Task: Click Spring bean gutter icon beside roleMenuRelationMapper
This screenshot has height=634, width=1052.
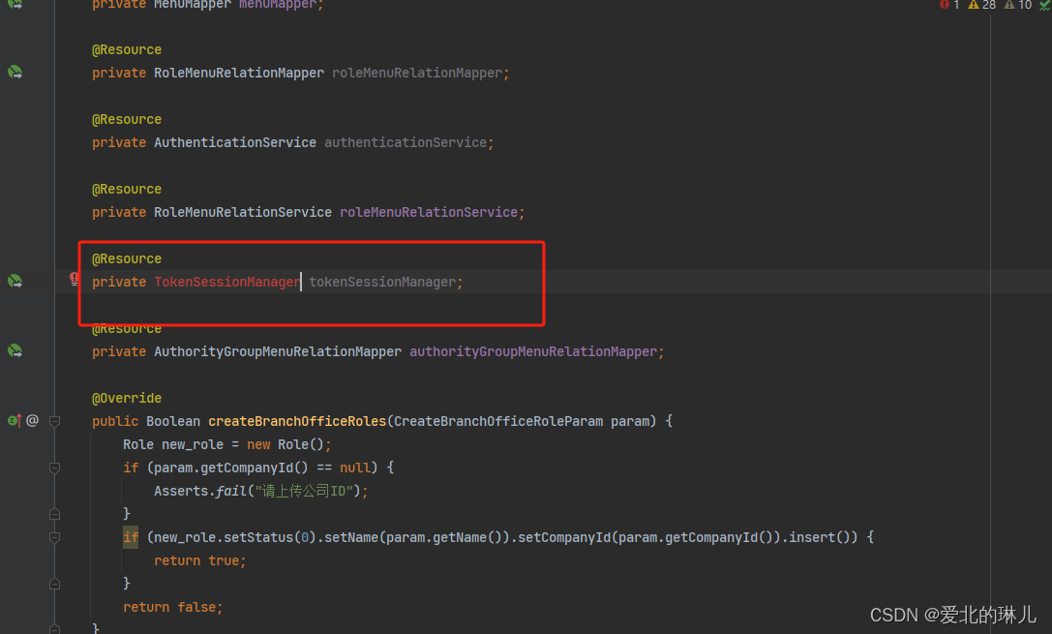Action: (15, 73)
